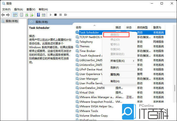Click the Forward arrow toolbar icon
The image size is (177, 121).
click(8, 15)
